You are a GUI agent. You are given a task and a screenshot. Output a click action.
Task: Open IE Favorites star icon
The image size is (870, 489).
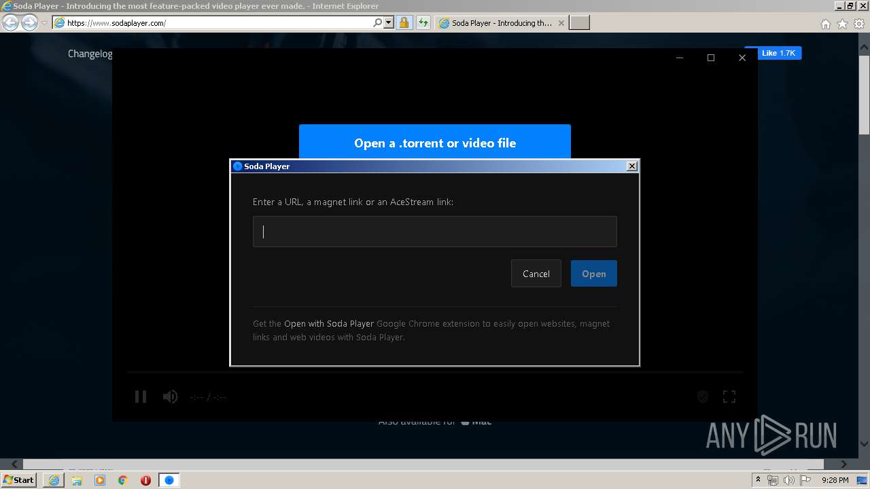pyautogui.click(x=843, y=24)
